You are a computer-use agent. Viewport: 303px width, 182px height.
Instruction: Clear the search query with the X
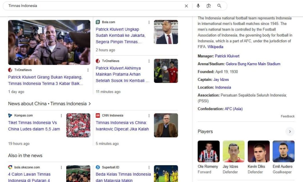click(x=186, y=6)
